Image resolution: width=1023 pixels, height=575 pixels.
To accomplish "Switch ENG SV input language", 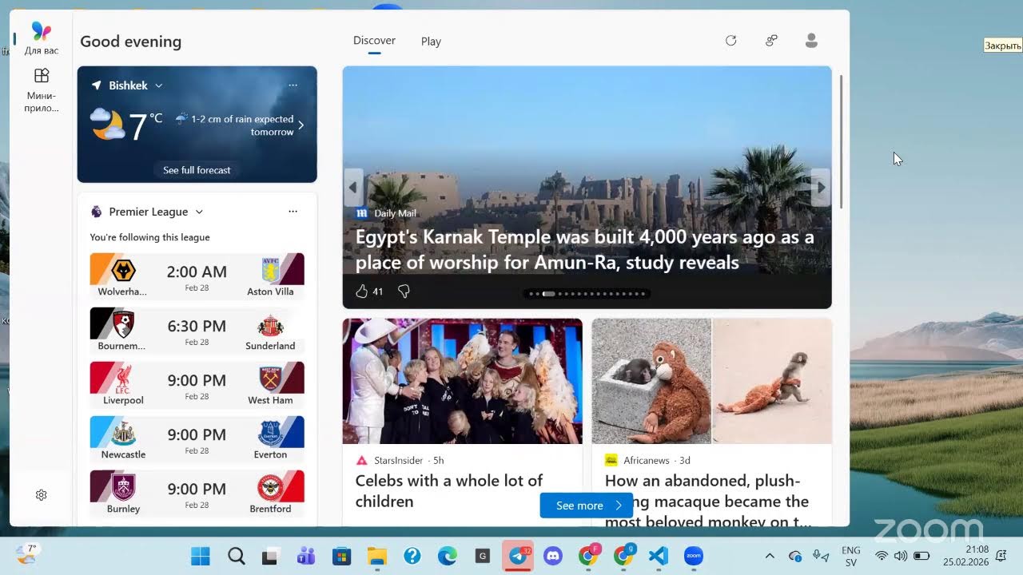I will click(x=851, y=556).
